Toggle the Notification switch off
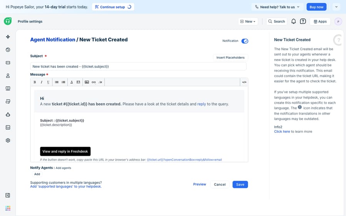Viewport: 346px width, 216px height. coord(245,41)
